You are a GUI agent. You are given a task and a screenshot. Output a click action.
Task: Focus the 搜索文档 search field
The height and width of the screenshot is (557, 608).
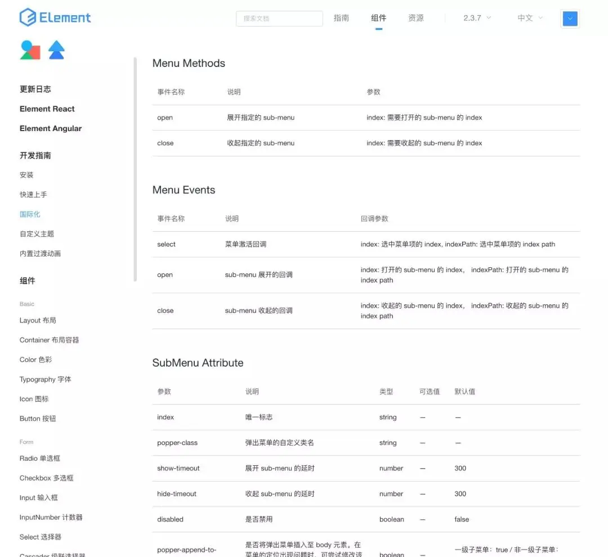click(279, 18)
